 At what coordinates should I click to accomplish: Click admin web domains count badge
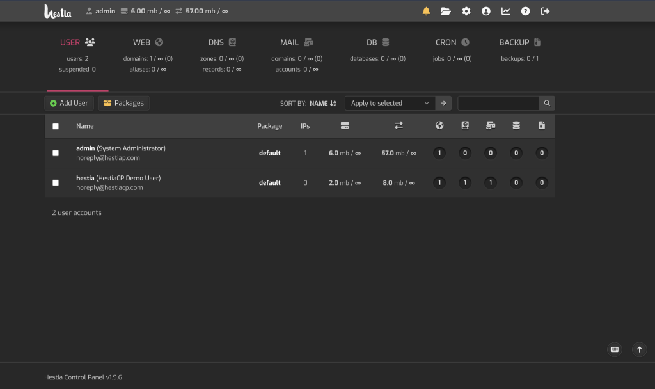coord(439,153)
